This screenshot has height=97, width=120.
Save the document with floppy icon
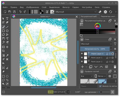click(x=14, y=12)
